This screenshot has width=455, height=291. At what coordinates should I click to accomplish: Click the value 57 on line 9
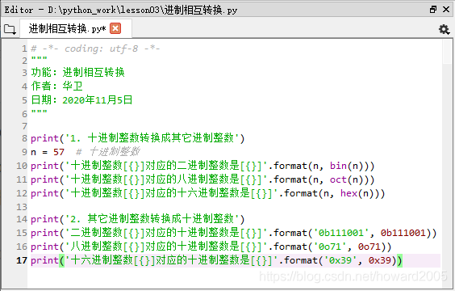(59, 152)
